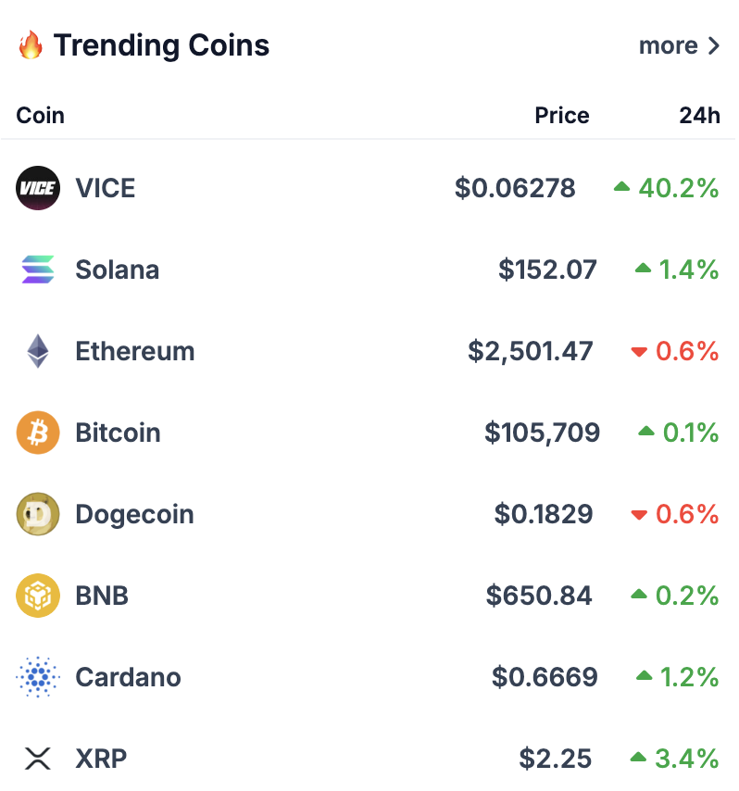This screenshot has height=791, width=739.
Task: Sort by the 24h column header
Action: pyautogui.click(x=699, y=116)
